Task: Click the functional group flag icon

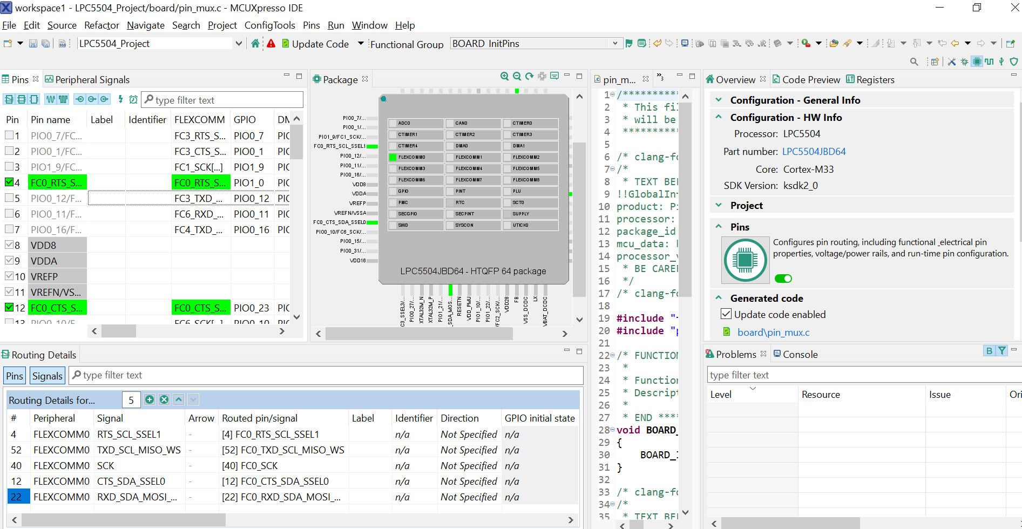Action: click(x=629, y=44)
